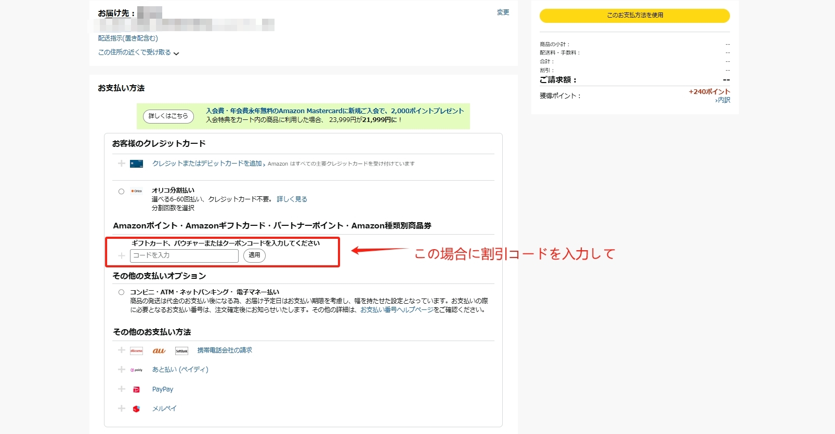Focus the コードを入力 coupon field
835x434 pixels.
[184, 255]
